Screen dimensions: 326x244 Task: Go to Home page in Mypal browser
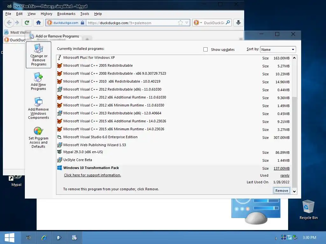pos(38,23)
